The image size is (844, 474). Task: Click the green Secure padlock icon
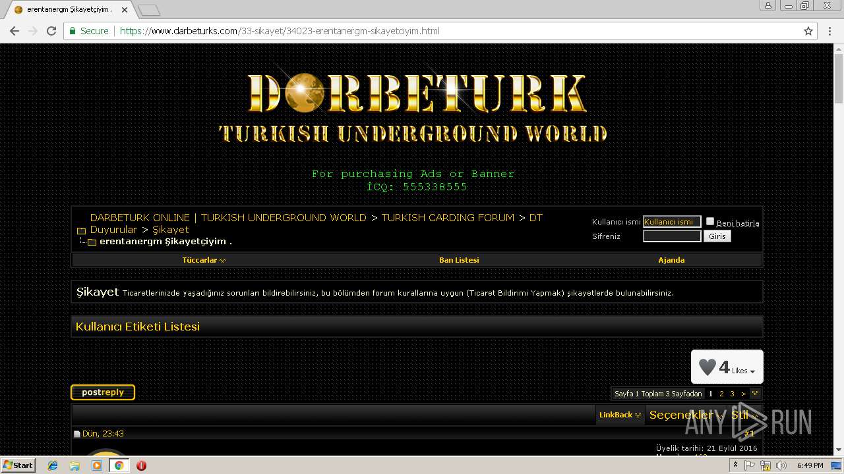(x=73, y=31)
